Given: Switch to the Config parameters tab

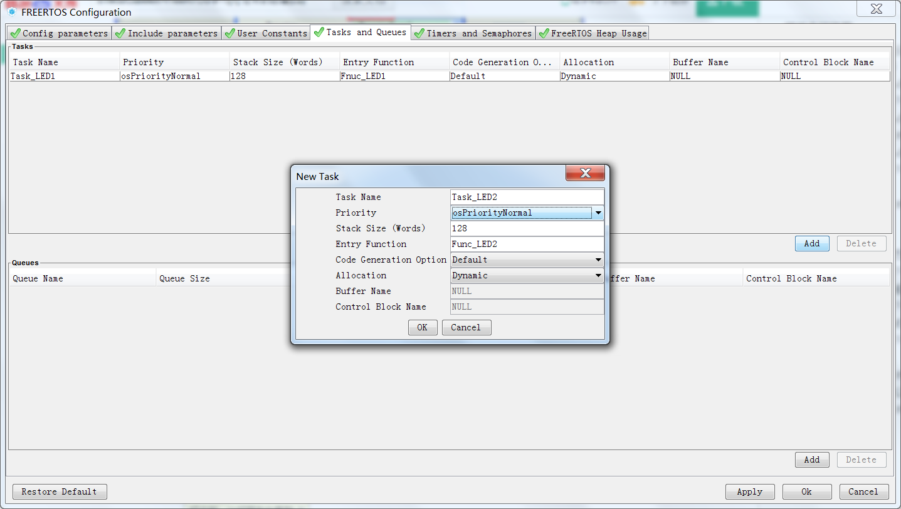Looking at the screenshot, I should (59, 33).
